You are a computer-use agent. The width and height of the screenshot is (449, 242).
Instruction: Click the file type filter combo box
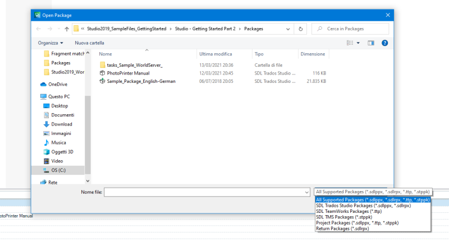click(373, 192)
